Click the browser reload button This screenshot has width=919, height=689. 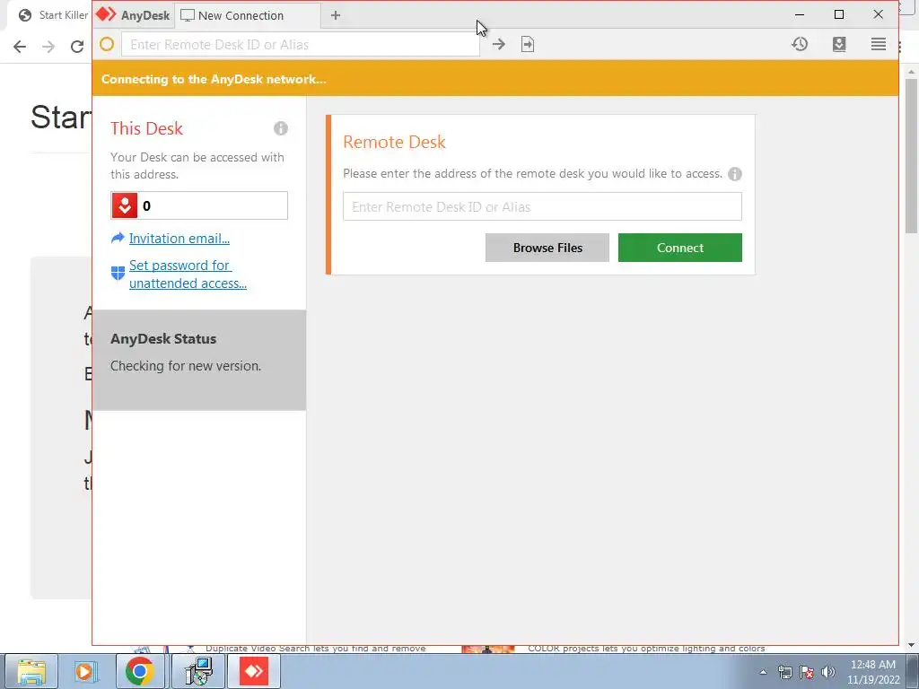(x=77, y=47)
